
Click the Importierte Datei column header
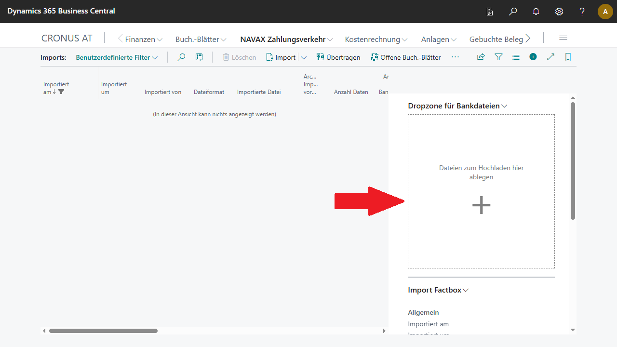(259, 92)
